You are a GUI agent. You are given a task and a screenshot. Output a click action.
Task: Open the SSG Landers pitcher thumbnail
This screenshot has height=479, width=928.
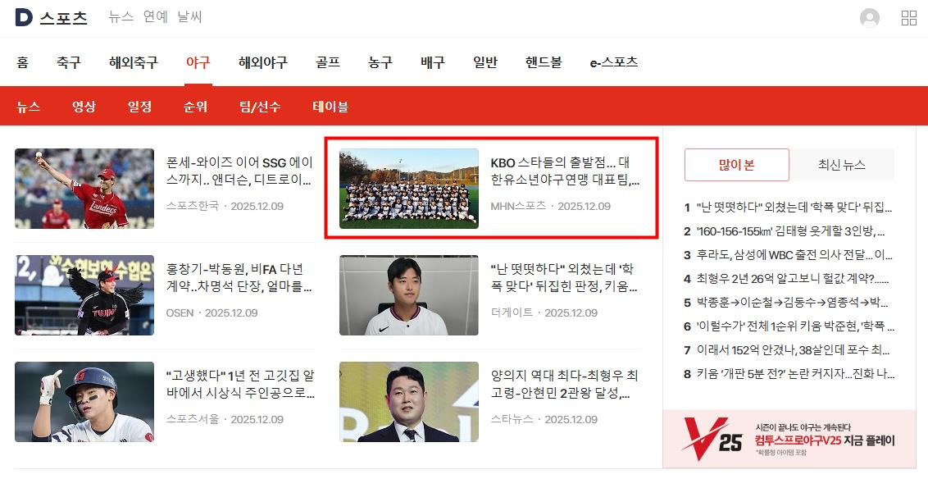[84, 189]
